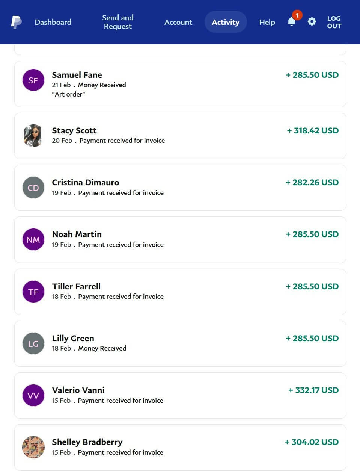This screenshot has height=472, width=360.
Task: Click Lilly Green's LG avatar
Action: click(x=33, y=343)
